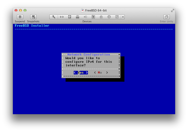188x132 pixels.
Task: Click the FreeBSD Installer heading text
Action: (x=32, y=26)
